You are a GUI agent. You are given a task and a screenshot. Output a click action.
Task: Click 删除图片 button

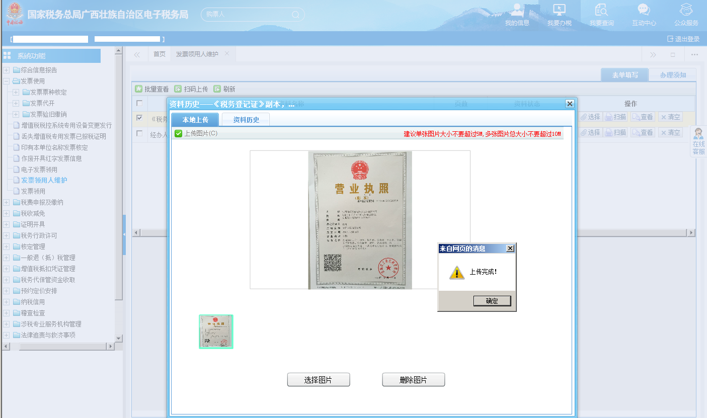tap(414, 380)
